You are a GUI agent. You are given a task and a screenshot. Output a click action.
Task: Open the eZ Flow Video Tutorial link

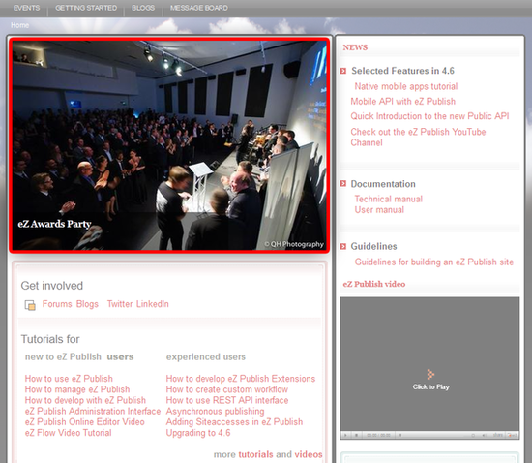pyautogui.click(x=69, y=433)
